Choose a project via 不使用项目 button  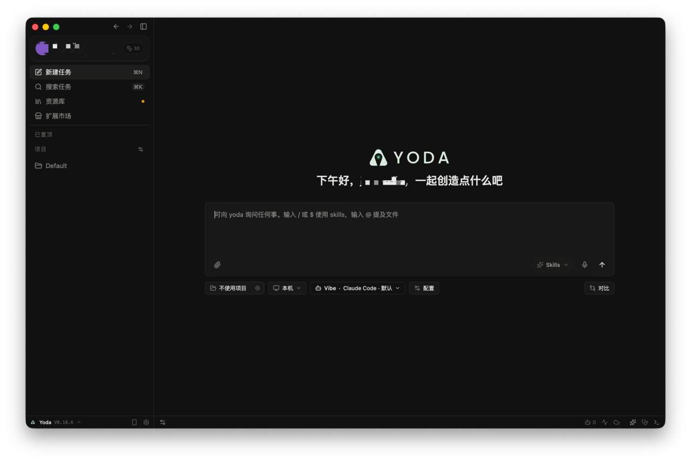228,288
